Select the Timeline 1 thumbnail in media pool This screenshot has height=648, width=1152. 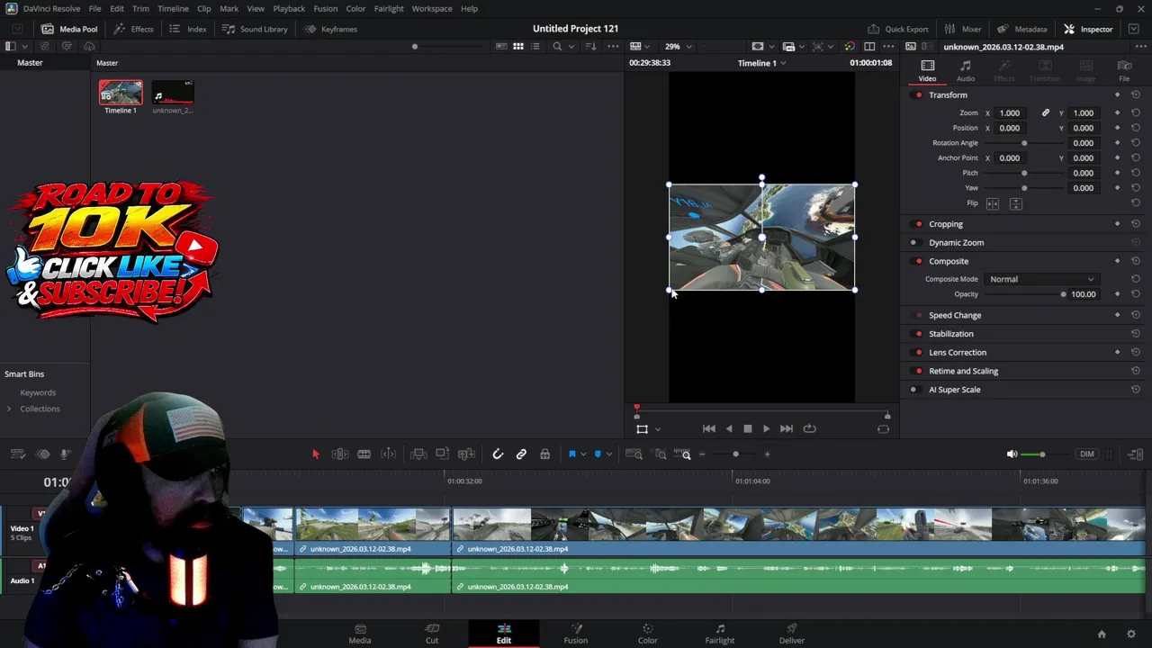121,93
